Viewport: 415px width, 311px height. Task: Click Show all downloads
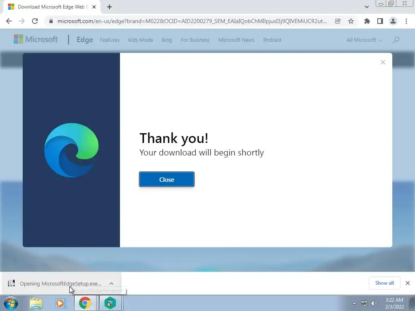384,283
